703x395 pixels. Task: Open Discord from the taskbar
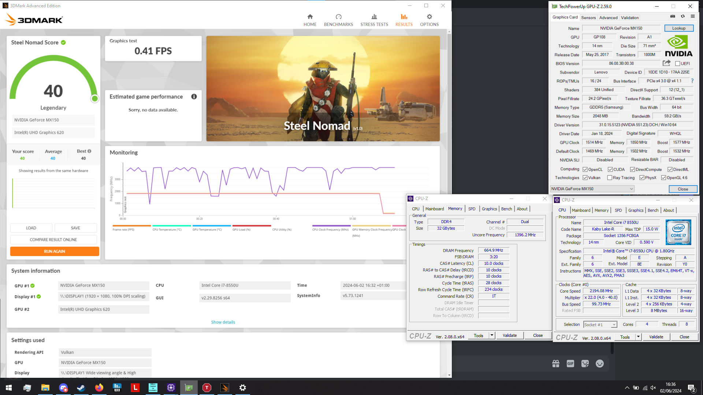point(63,388)
